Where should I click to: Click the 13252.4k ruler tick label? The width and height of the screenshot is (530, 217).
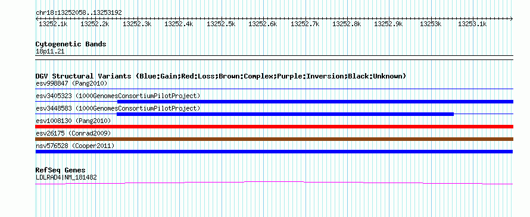tap(179, 24)
